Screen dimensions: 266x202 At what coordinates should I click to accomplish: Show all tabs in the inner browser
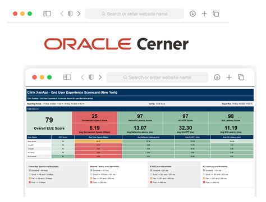(x=241, y=77)
